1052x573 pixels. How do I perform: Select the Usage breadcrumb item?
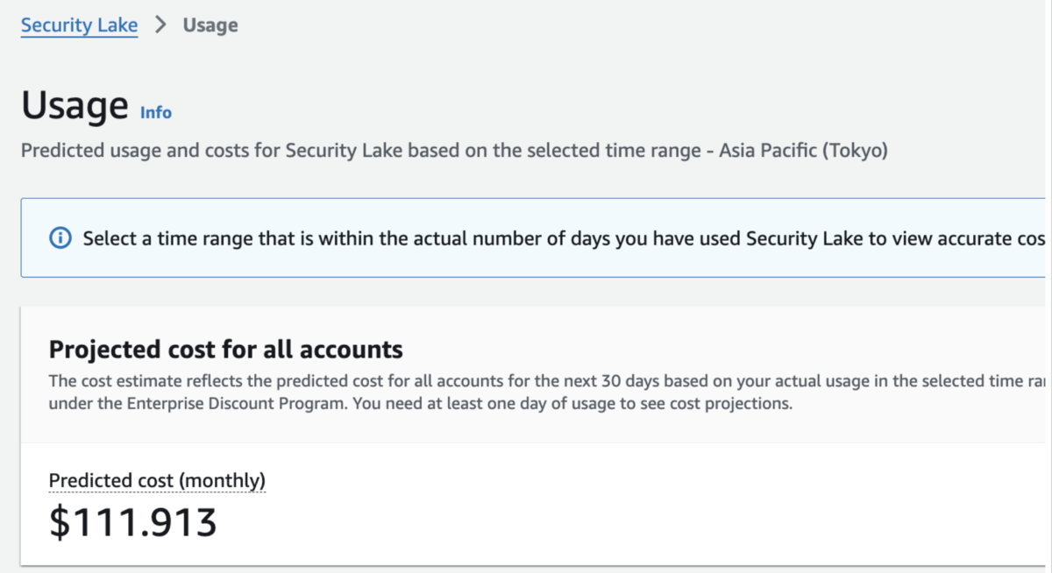(x=210, y=25)
